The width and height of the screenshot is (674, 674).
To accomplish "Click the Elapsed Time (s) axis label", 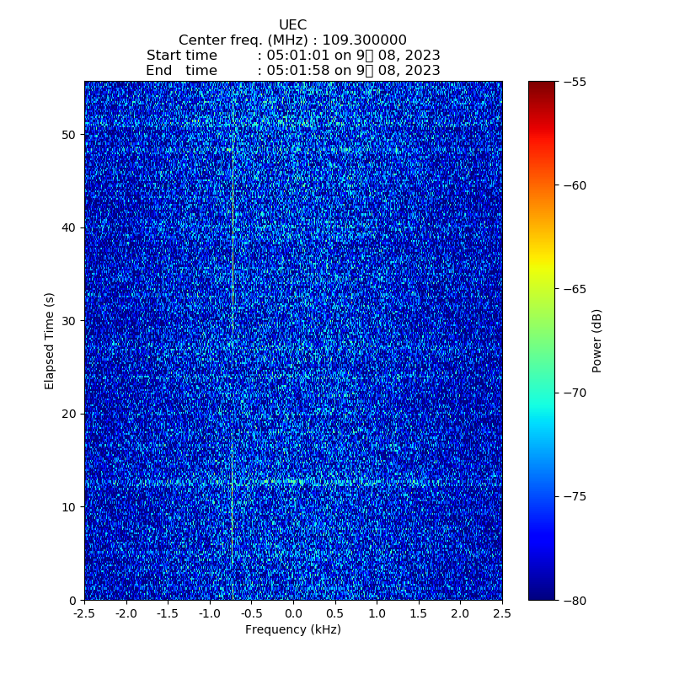I will pyautogui.click(x=50, y=340).
